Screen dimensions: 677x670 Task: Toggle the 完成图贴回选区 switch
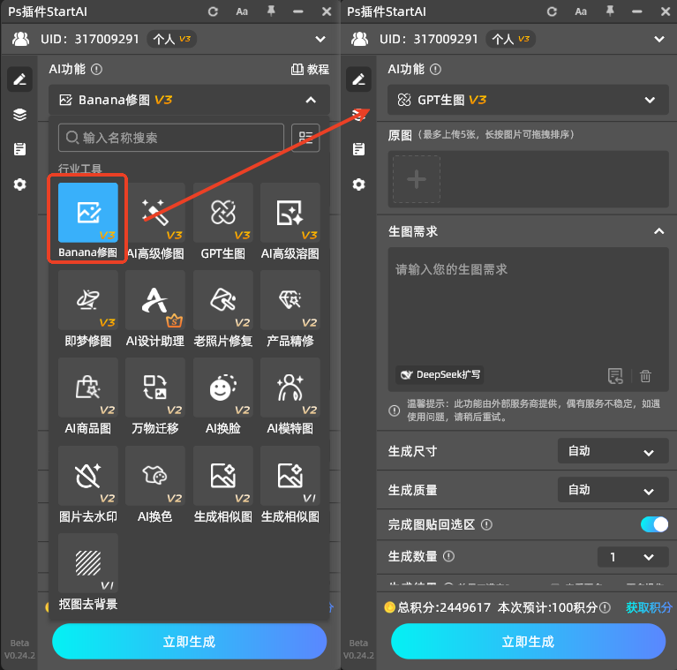[x=655, y=524]
